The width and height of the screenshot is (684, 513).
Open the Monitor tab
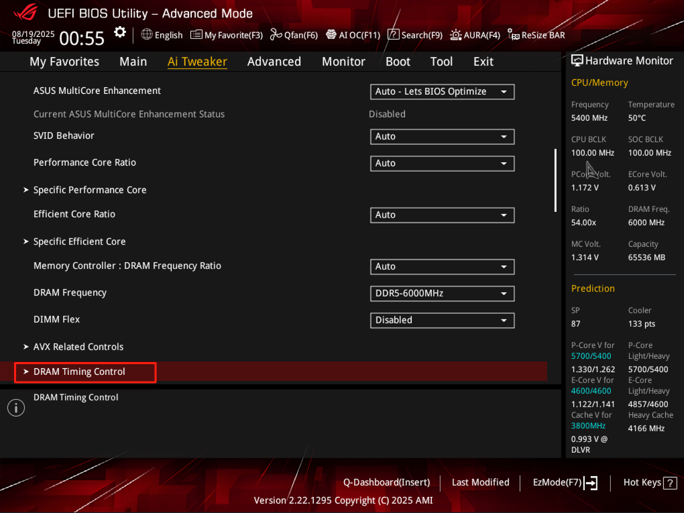[x=343, y=62]
